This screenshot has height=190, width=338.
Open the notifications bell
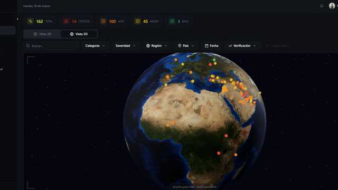coord(322,6)
